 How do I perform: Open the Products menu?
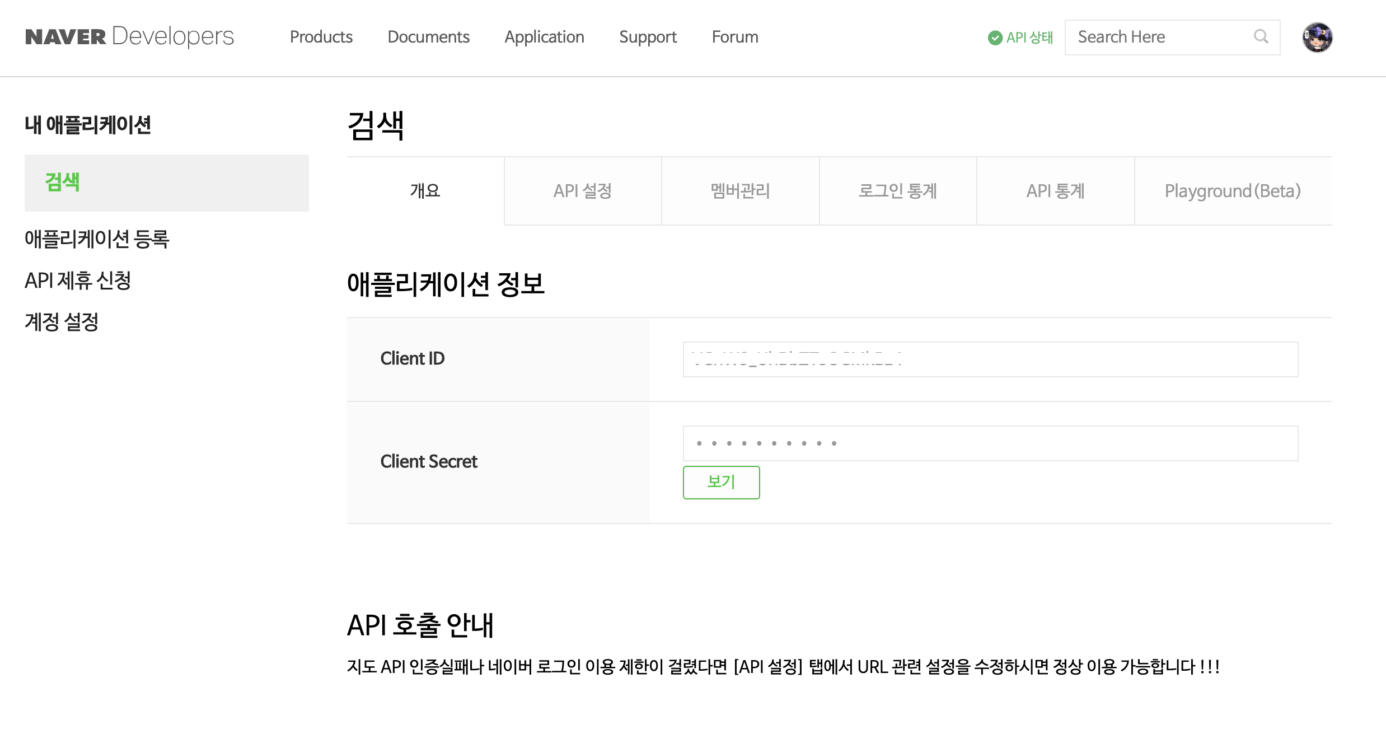[x=321, y=37]
